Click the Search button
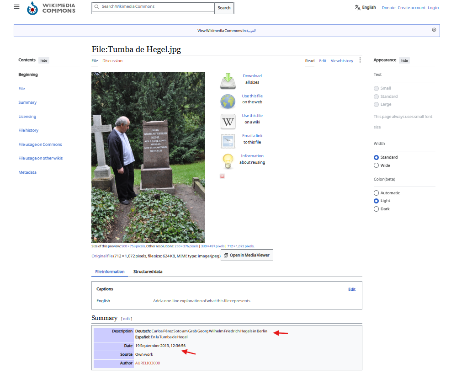Screen dimensions: 451x374 pos(224,8)
